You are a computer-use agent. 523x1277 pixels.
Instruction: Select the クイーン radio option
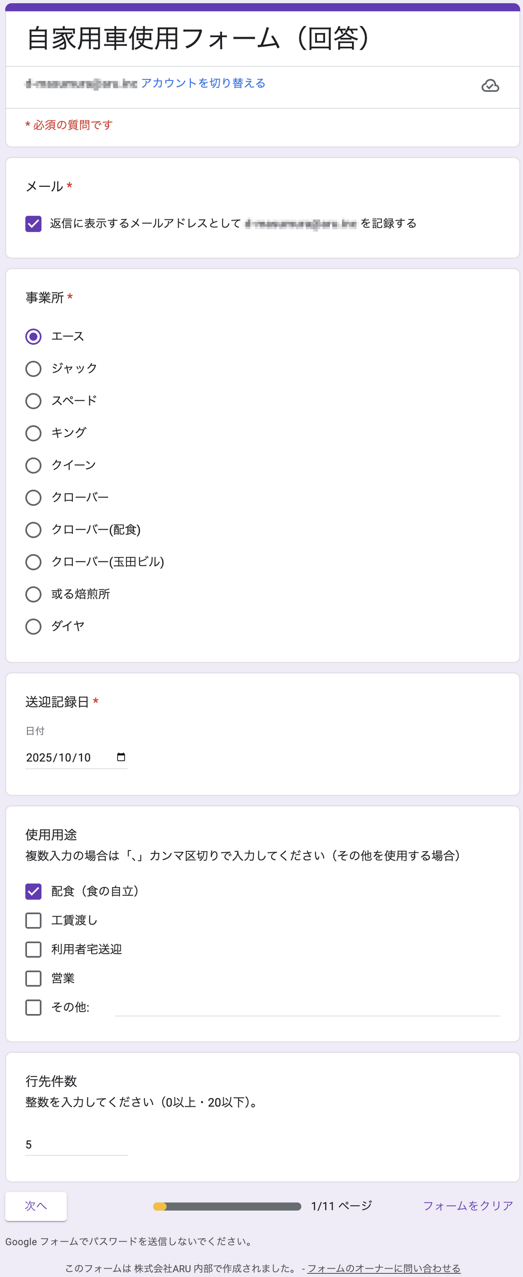[33, 465]
